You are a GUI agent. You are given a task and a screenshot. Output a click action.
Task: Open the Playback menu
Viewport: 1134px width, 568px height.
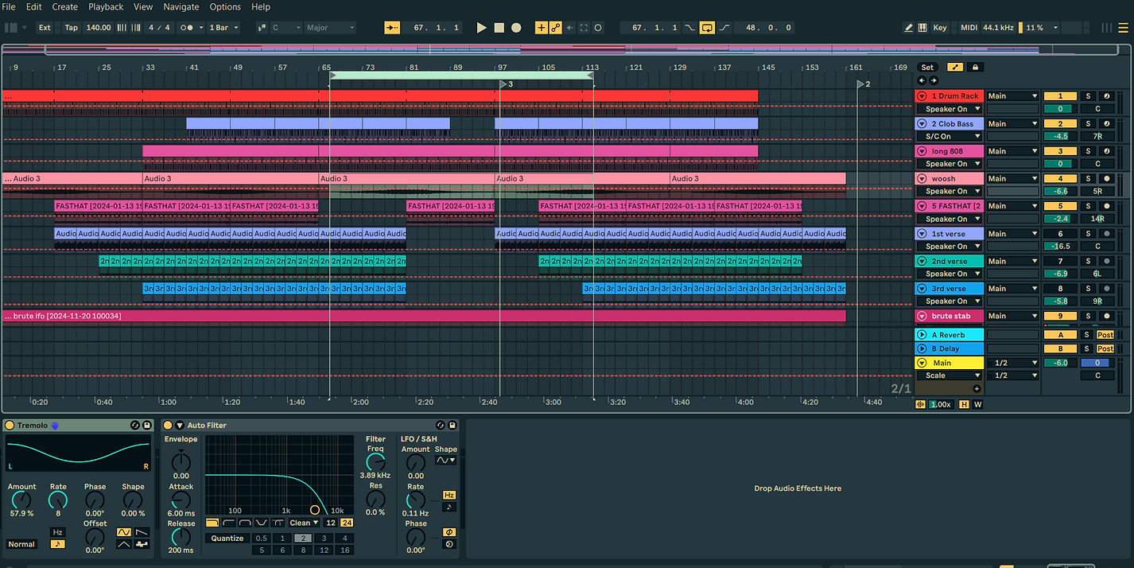(106, 6)
